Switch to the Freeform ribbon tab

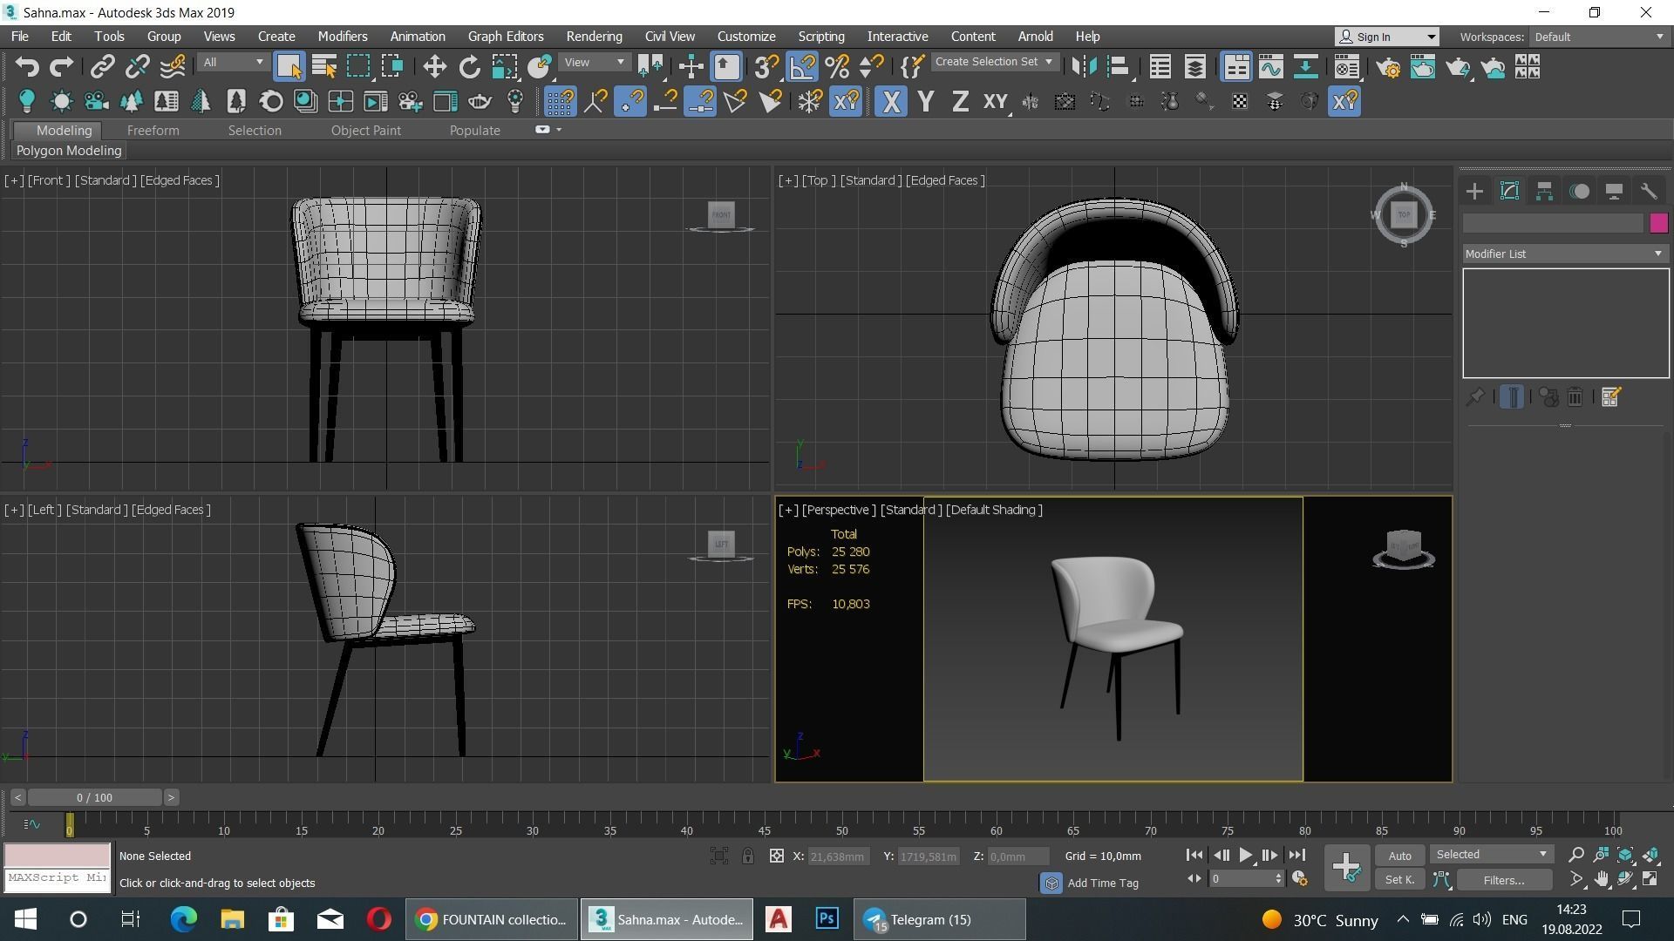(x=153, y=131)
